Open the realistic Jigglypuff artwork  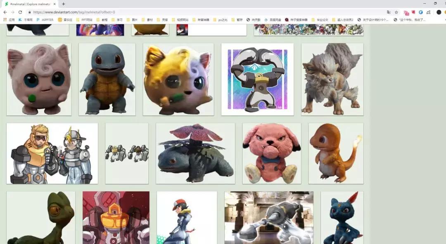click(x=39, y=79)
